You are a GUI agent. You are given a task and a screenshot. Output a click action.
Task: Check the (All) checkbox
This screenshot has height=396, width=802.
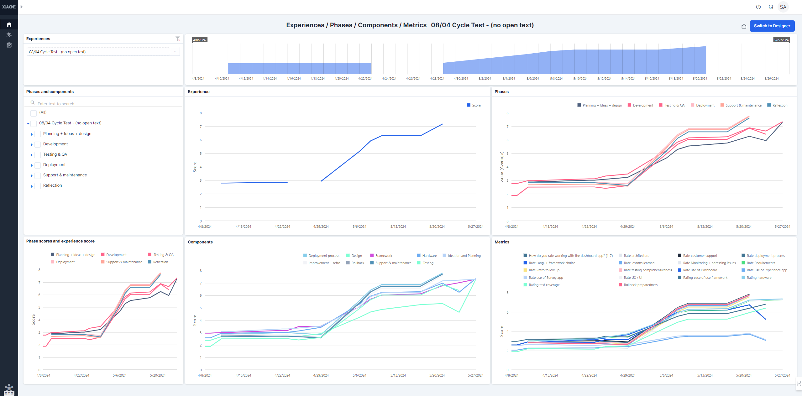click(x=34, y=113)
